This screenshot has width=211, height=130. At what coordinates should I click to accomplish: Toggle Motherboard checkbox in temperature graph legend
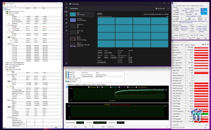(88, 87)
